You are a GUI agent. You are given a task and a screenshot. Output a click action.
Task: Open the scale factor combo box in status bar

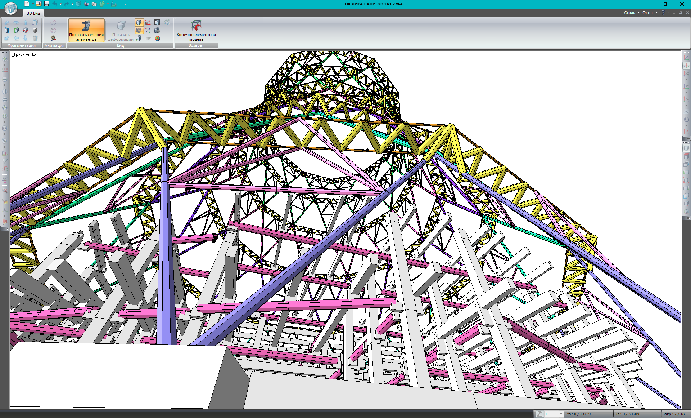coord(553,414)
